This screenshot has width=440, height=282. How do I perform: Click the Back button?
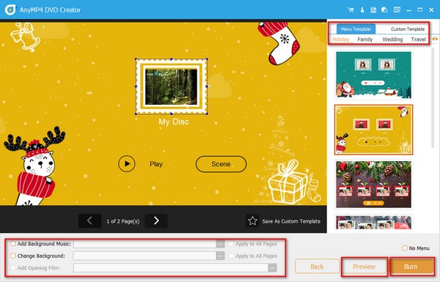[317, 267]
